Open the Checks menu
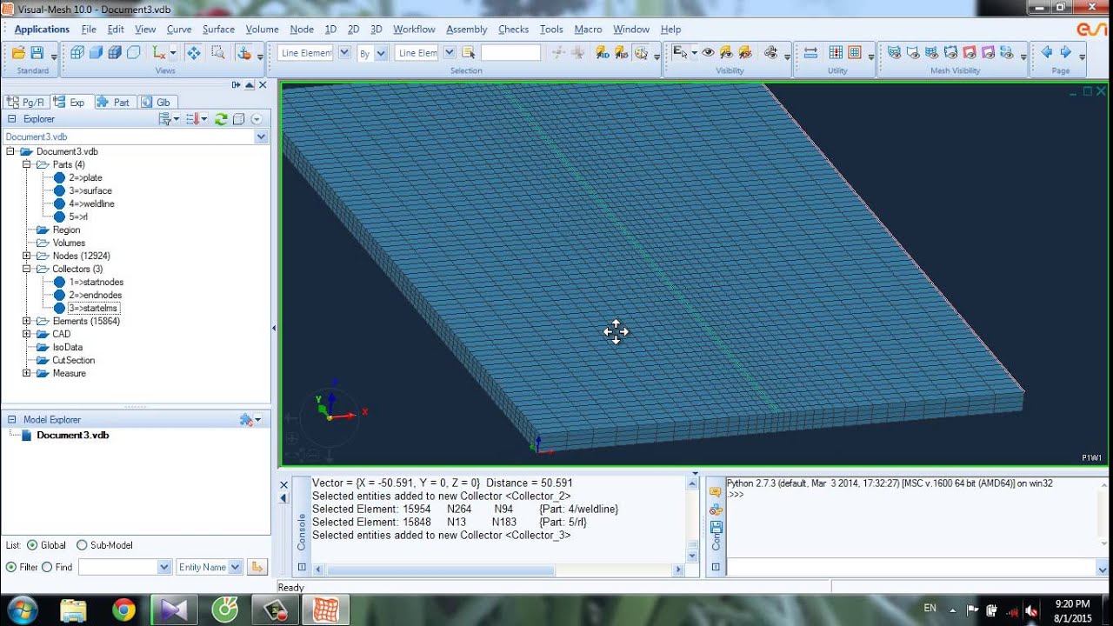Screen dimensions: 1113x626 [x=513, y=30]
